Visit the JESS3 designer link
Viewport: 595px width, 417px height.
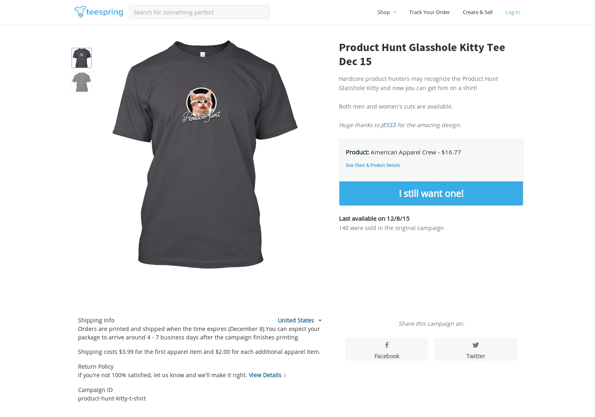pyautogui.click(x=388, y=125)
